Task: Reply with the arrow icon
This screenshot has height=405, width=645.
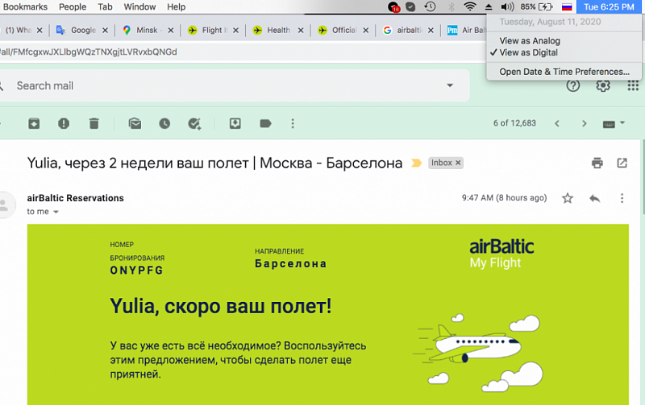Action: pos(595,198)
